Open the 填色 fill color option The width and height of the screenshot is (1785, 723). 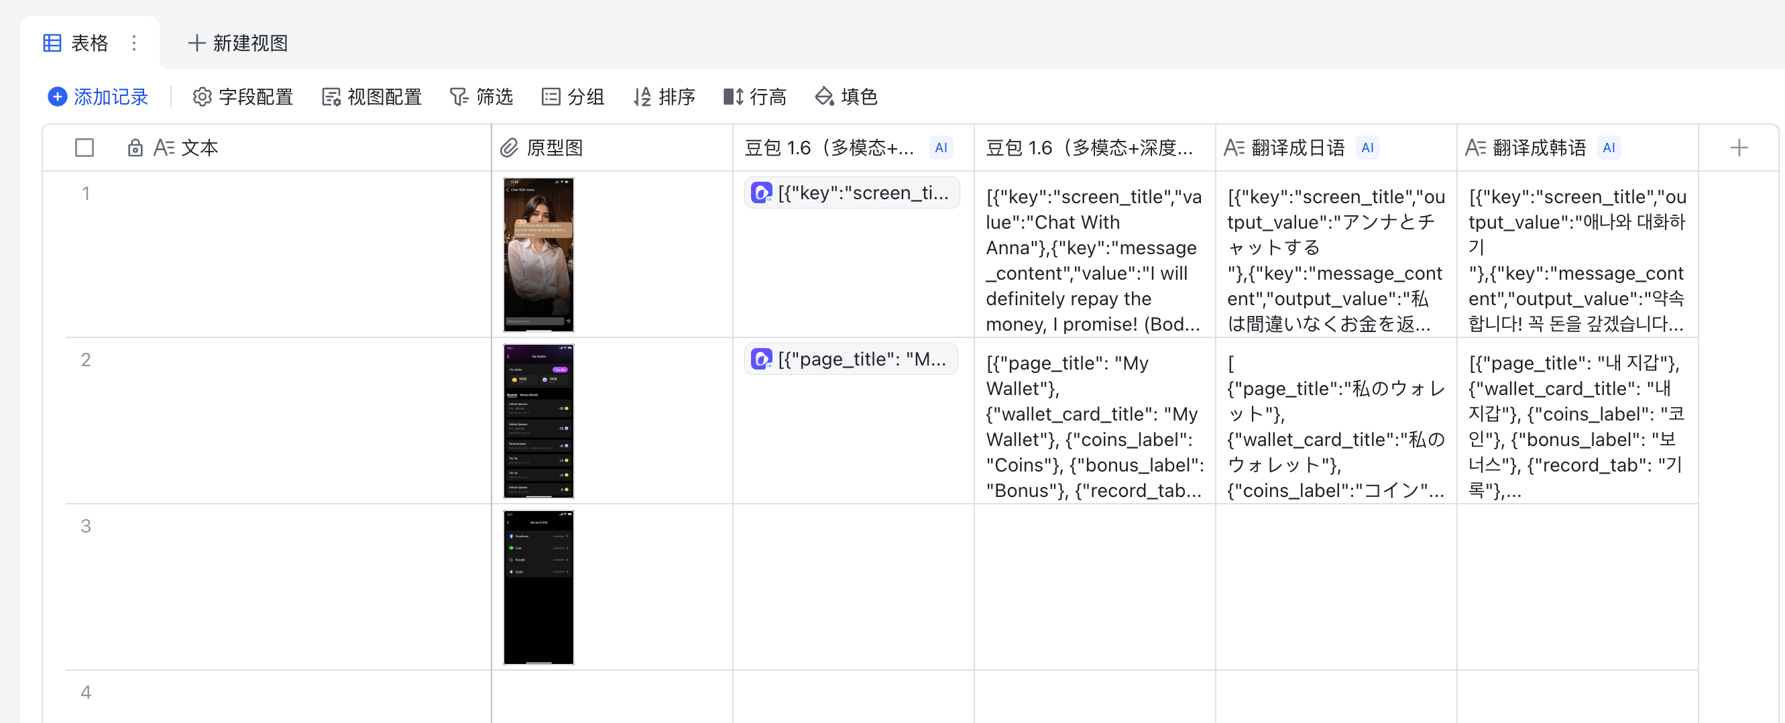point(846,97)
